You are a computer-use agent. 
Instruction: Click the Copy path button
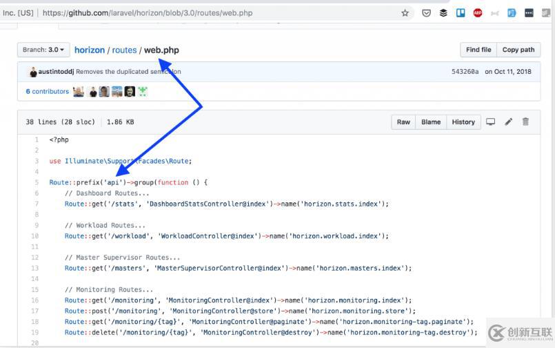(518, 50)
